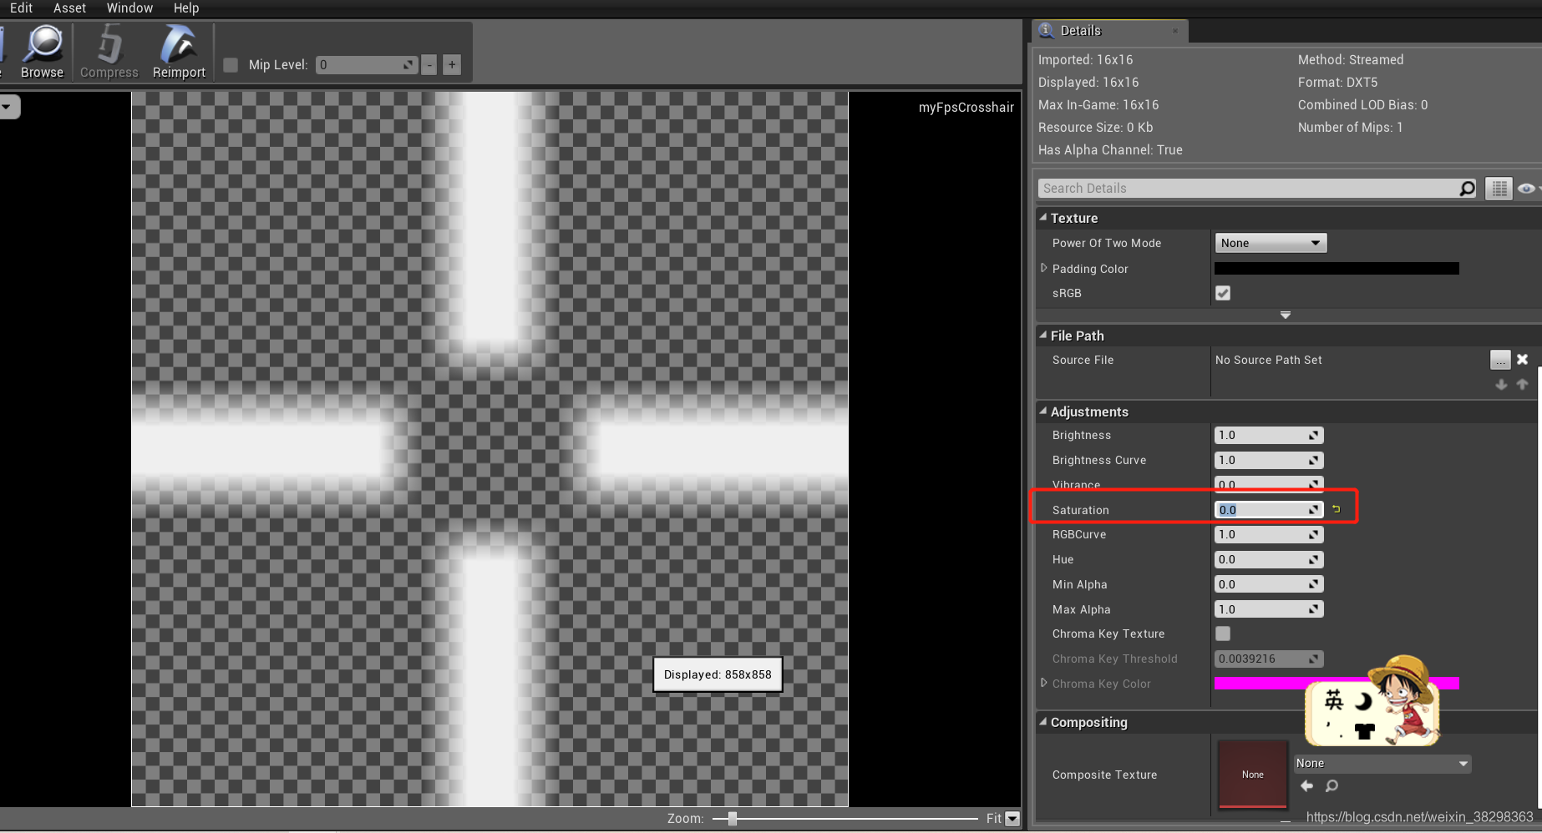Click the Min Alpha value field
This screenshot has height=833, width=1542.
coord(1269,584)
